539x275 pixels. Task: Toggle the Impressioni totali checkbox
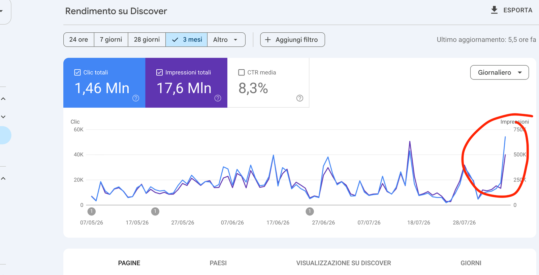pos(160,72)
